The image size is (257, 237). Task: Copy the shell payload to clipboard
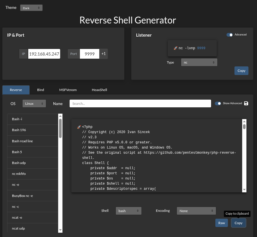238,223
